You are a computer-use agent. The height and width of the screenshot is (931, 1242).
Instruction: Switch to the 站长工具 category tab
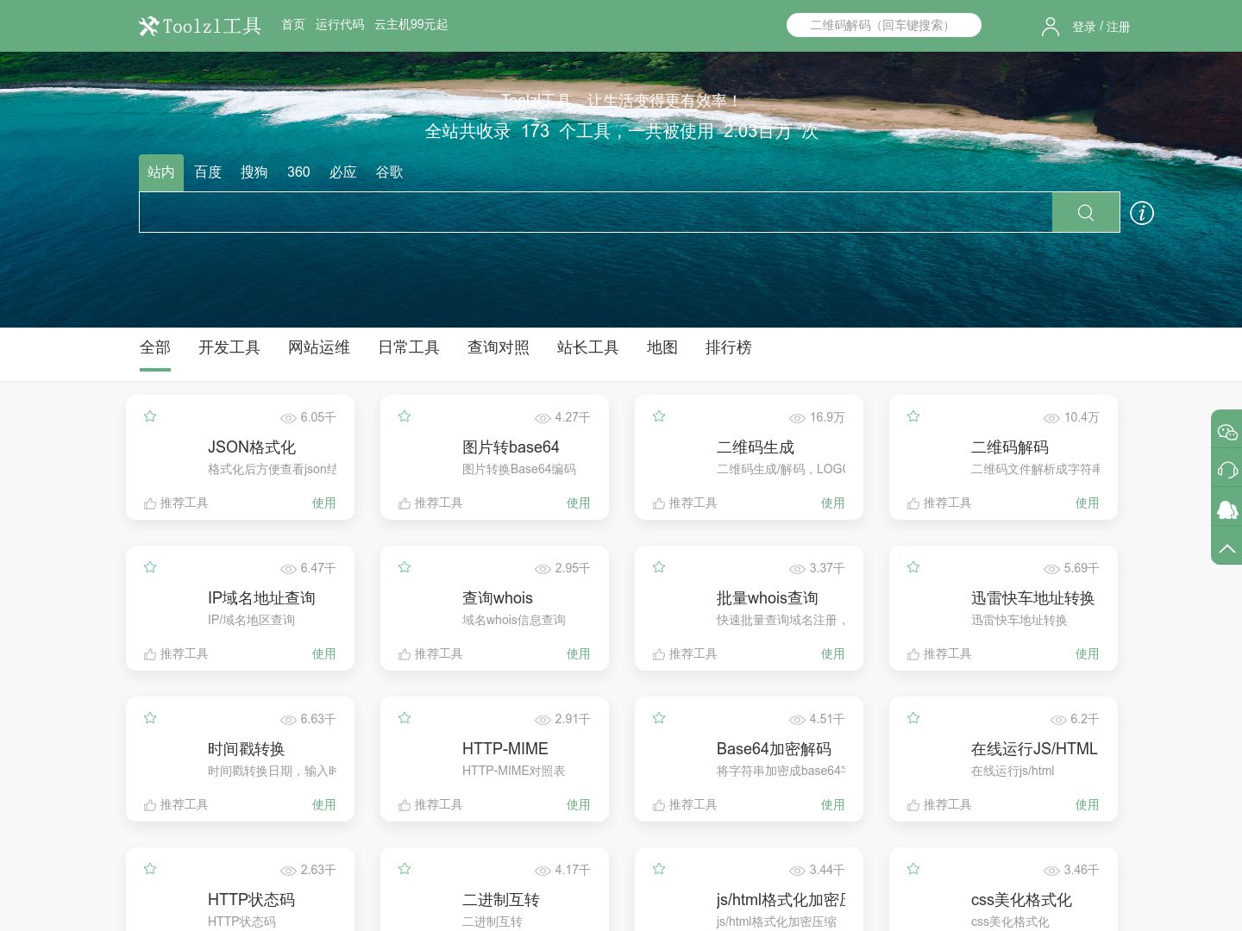point(588,347)
